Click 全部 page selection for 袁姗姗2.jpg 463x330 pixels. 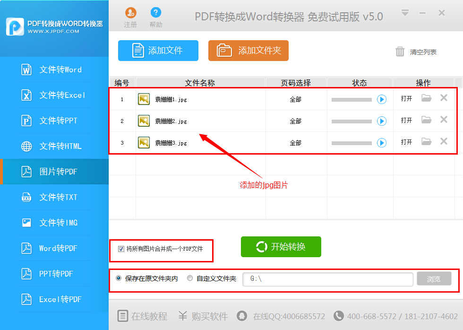click(x=296, y=121)
